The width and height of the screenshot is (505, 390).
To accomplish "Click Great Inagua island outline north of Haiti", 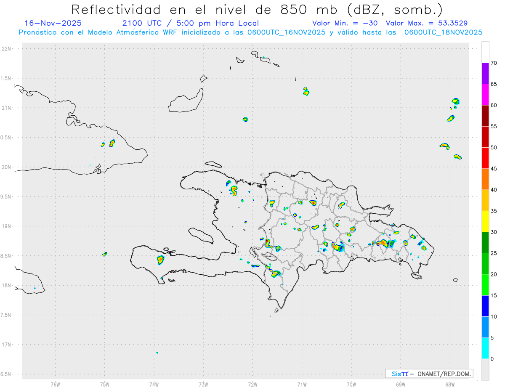I will [186, 101].
